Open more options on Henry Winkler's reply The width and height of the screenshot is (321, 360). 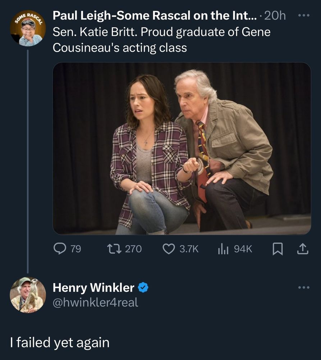coord(303,287)
